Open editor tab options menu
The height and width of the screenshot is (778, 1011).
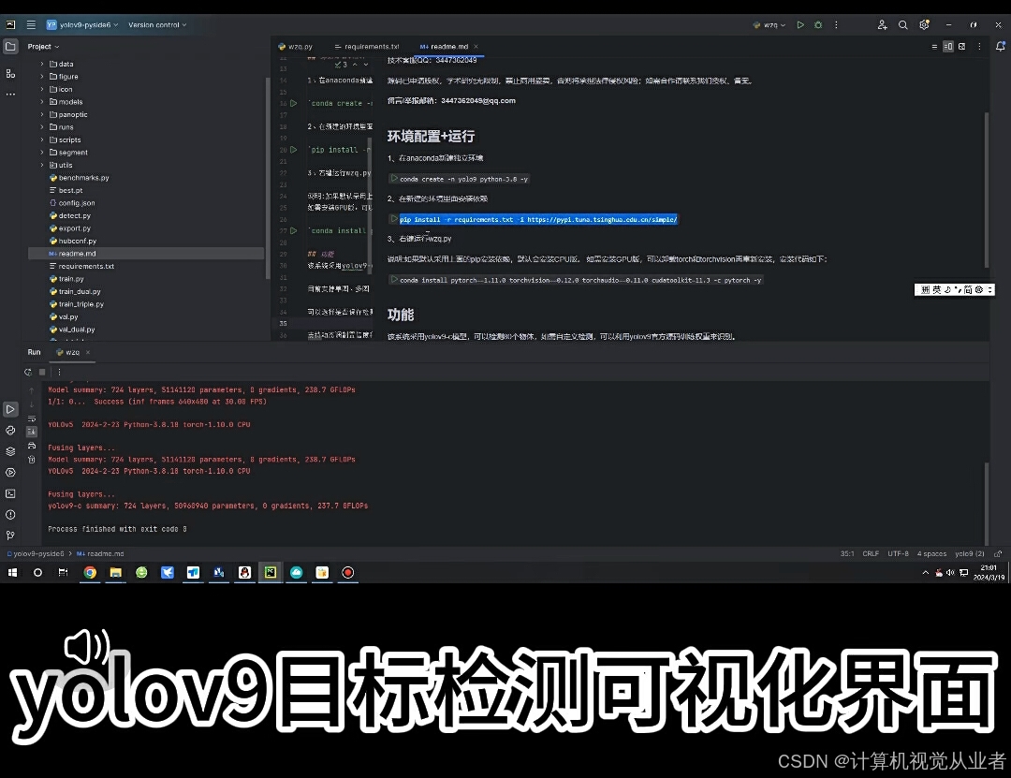(979, 47)
